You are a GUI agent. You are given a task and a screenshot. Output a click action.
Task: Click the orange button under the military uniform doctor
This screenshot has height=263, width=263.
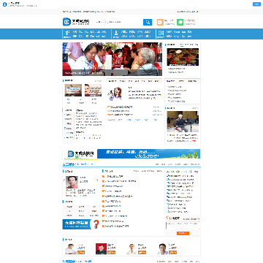click(111, 253)
